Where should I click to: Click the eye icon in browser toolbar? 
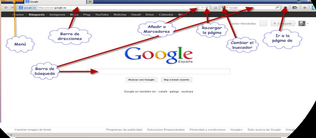(305, 8)
